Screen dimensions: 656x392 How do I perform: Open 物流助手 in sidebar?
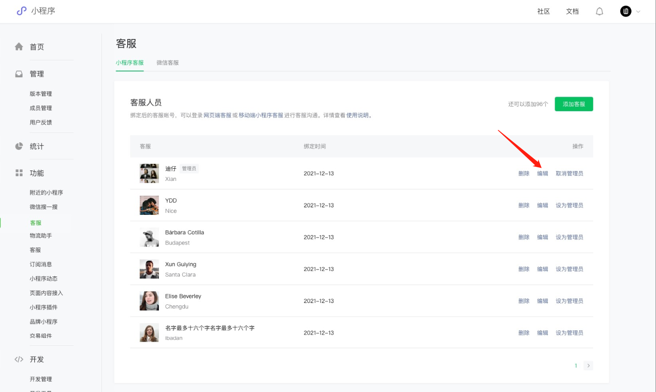pyautogui.click(x=41, y=236)
